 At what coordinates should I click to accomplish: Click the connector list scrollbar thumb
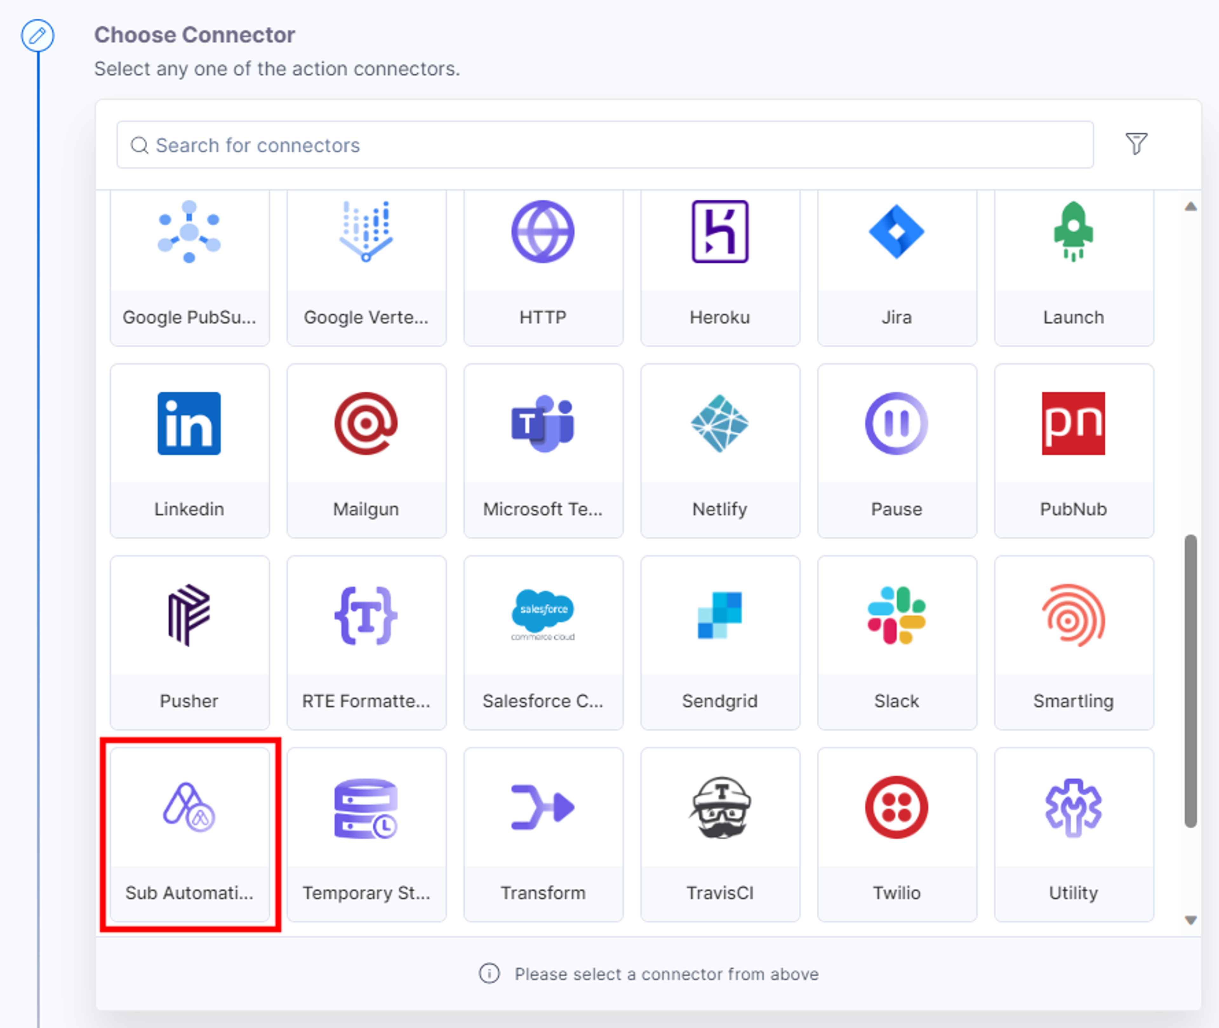tap(1191, 681)
